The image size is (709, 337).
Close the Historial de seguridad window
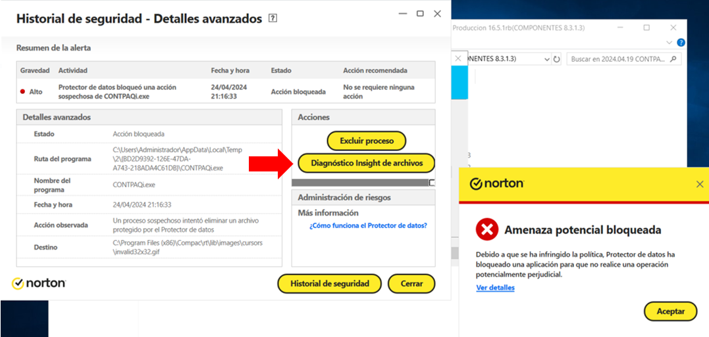pos(437,14)
